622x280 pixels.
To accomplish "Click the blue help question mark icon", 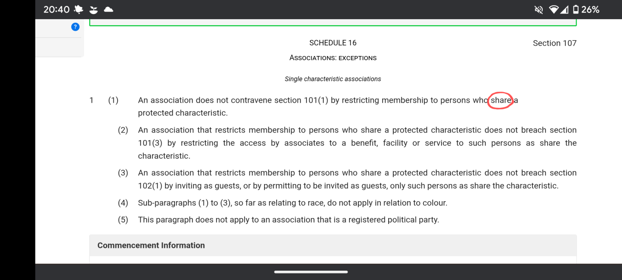I will [x=75, y=27].
